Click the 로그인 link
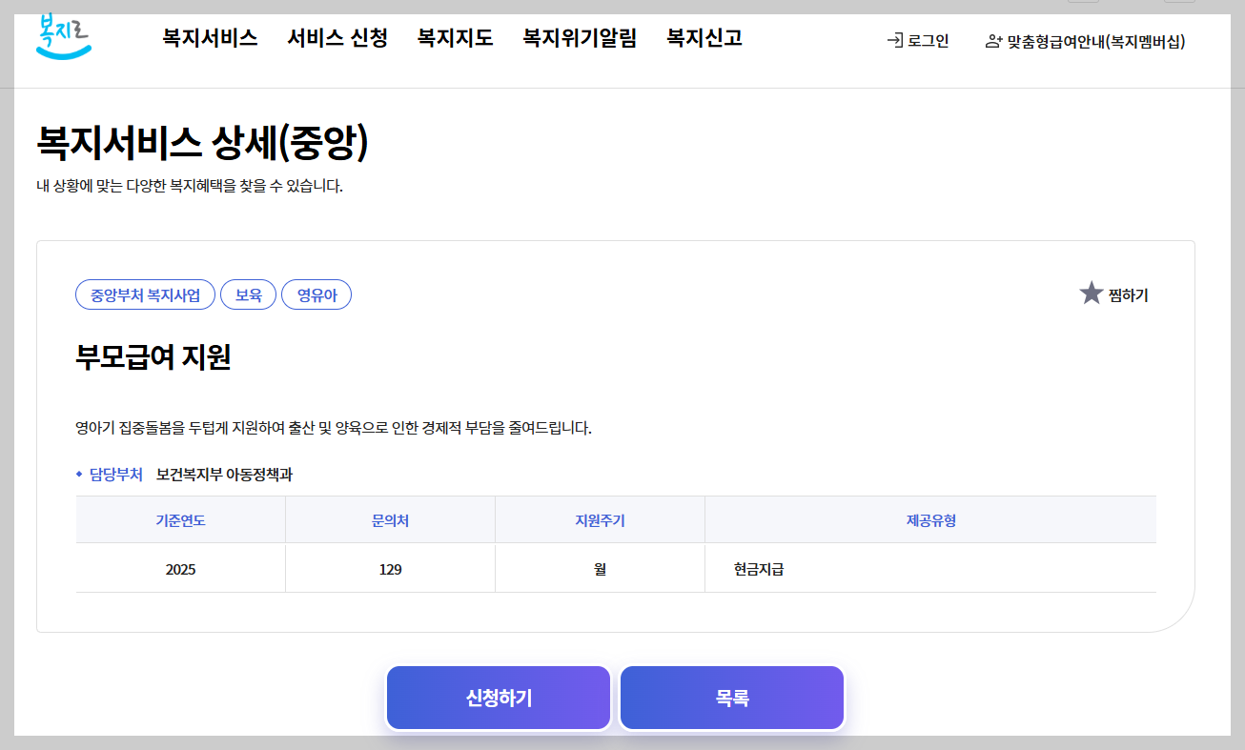This screenshot has width=1245, height=750. pyautogui.click(x=927, y=41)
